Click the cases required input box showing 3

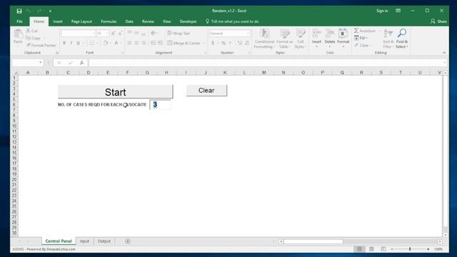pos(160,105)
